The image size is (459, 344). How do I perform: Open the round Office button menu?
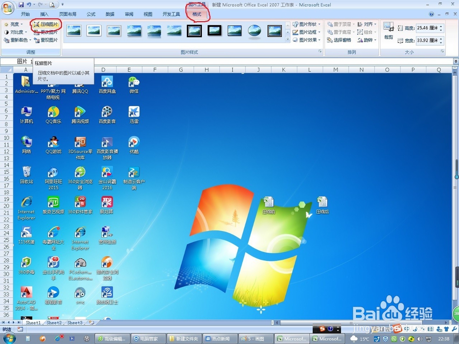coord(8,8)
